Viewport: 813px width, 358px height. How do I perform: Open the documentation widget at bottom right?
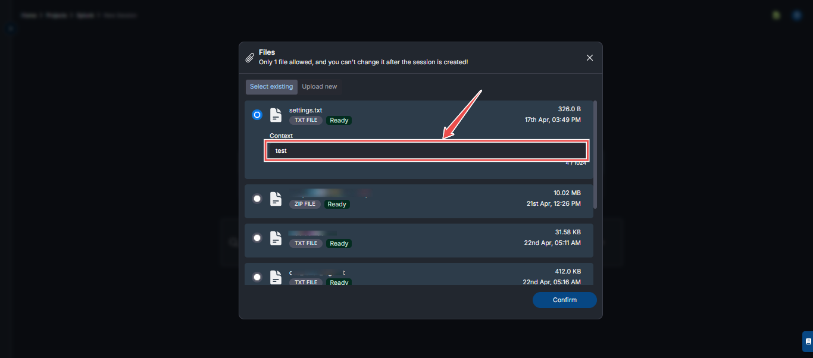pyautogui.click(x=808, y=341)
